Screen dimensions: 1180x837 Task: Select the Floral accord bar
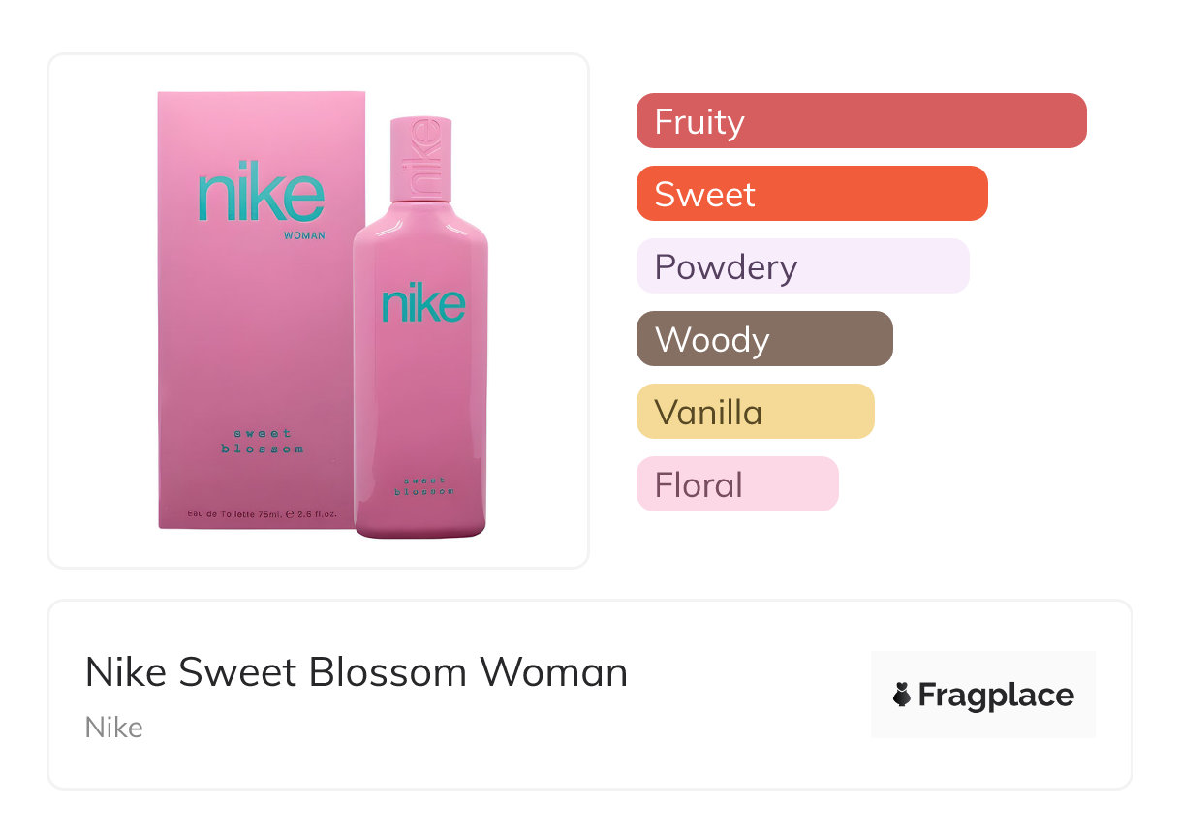pos(736,484)
